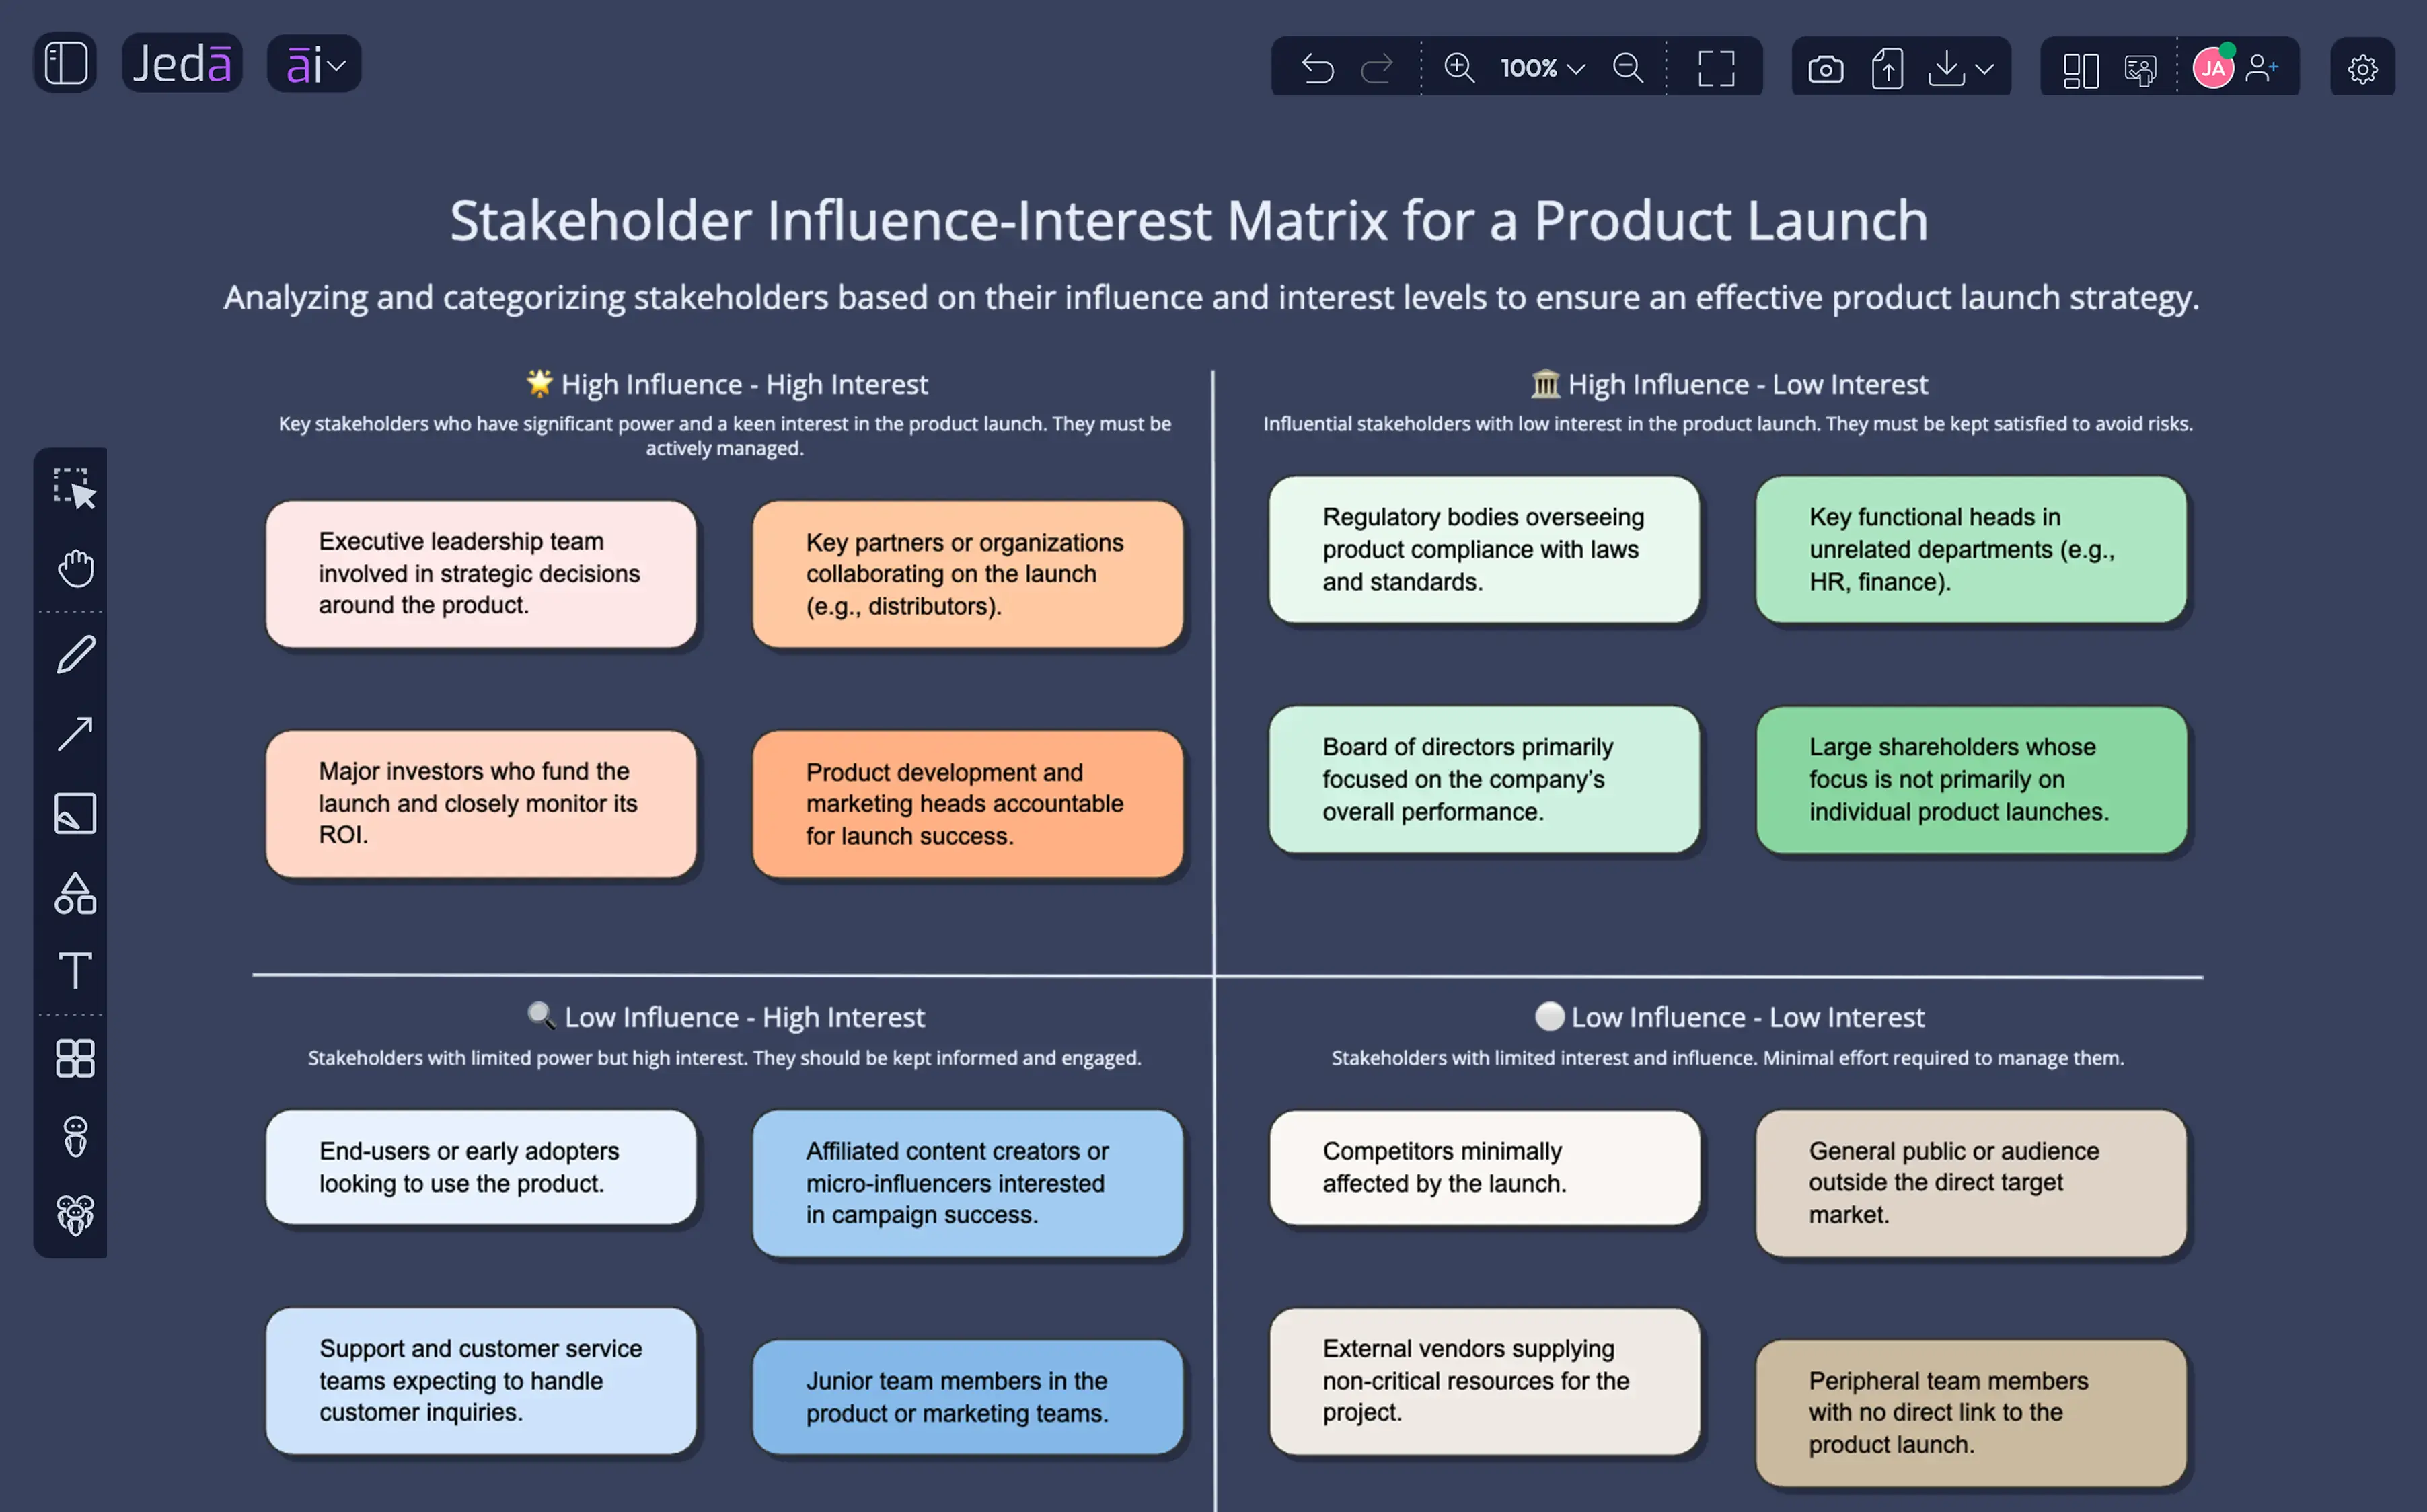Click 'Competitors minimally affected' card

pos(1484,1167)
